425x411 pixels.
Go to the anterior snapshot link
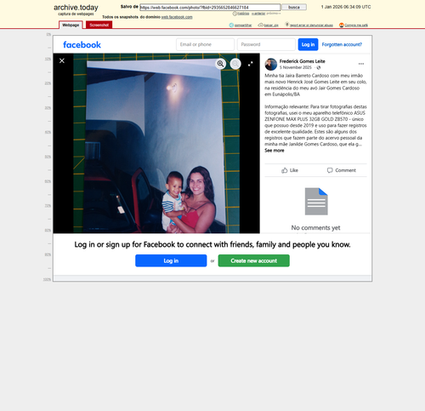258,14
